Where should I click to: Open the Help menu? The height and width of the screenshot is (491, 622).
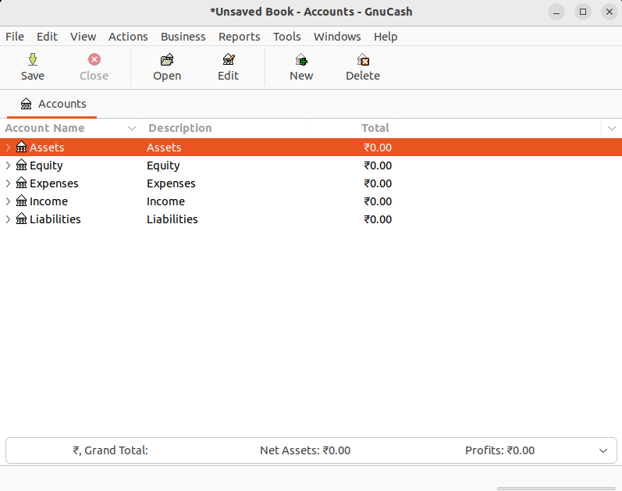[x=386, y=37]
